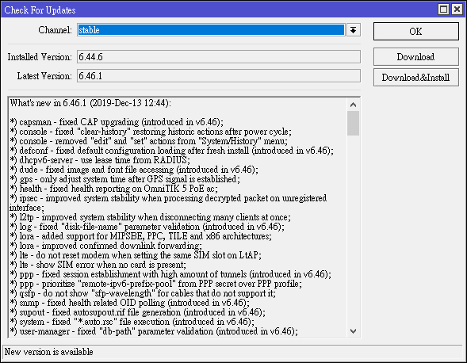
Task: Click the qsfp "sfp-wavelength" changelog line
Action: 143,293
